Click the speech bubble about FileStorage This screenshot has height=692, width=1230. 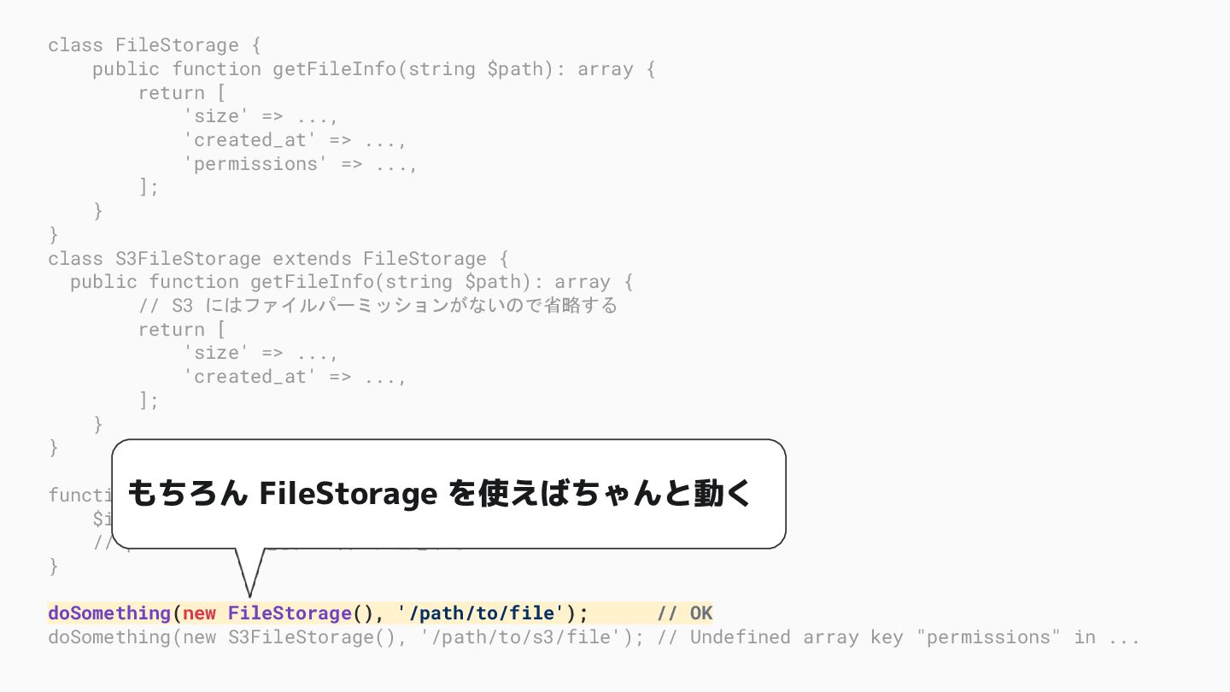(448, 494)
